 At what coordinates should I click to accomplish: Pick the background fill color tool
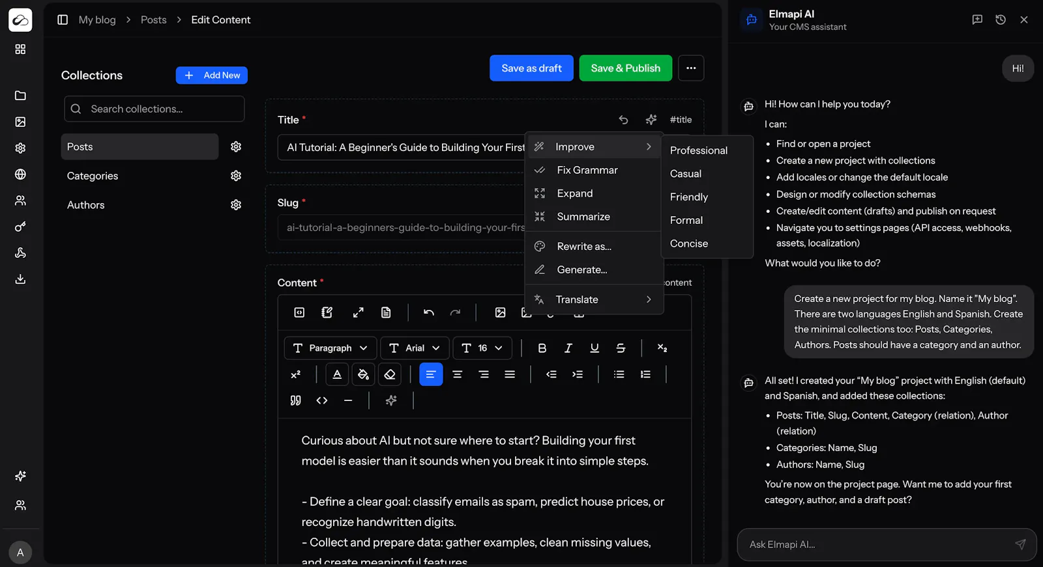coord(363,374)
